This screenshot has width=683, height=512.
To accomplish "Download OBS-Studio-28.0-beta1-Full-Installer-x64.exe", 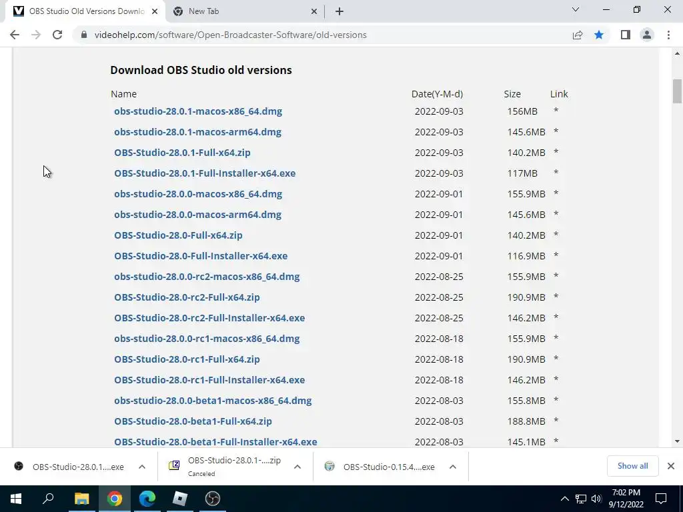I will coord(215,442).
